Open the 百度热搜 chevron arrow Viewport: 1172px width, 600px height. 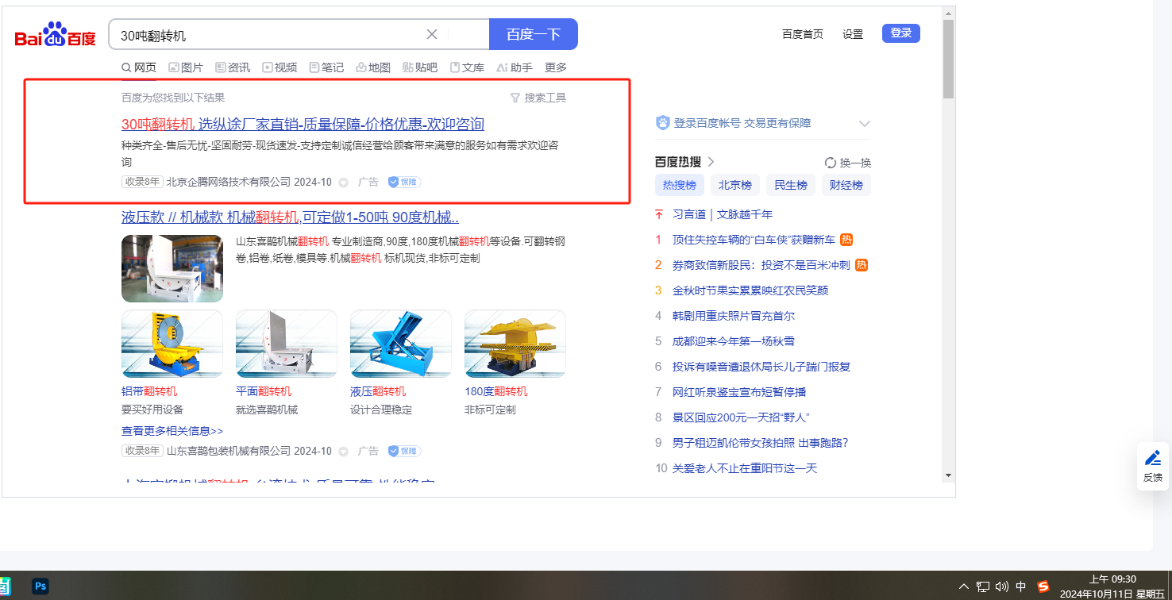click(711, 162)
